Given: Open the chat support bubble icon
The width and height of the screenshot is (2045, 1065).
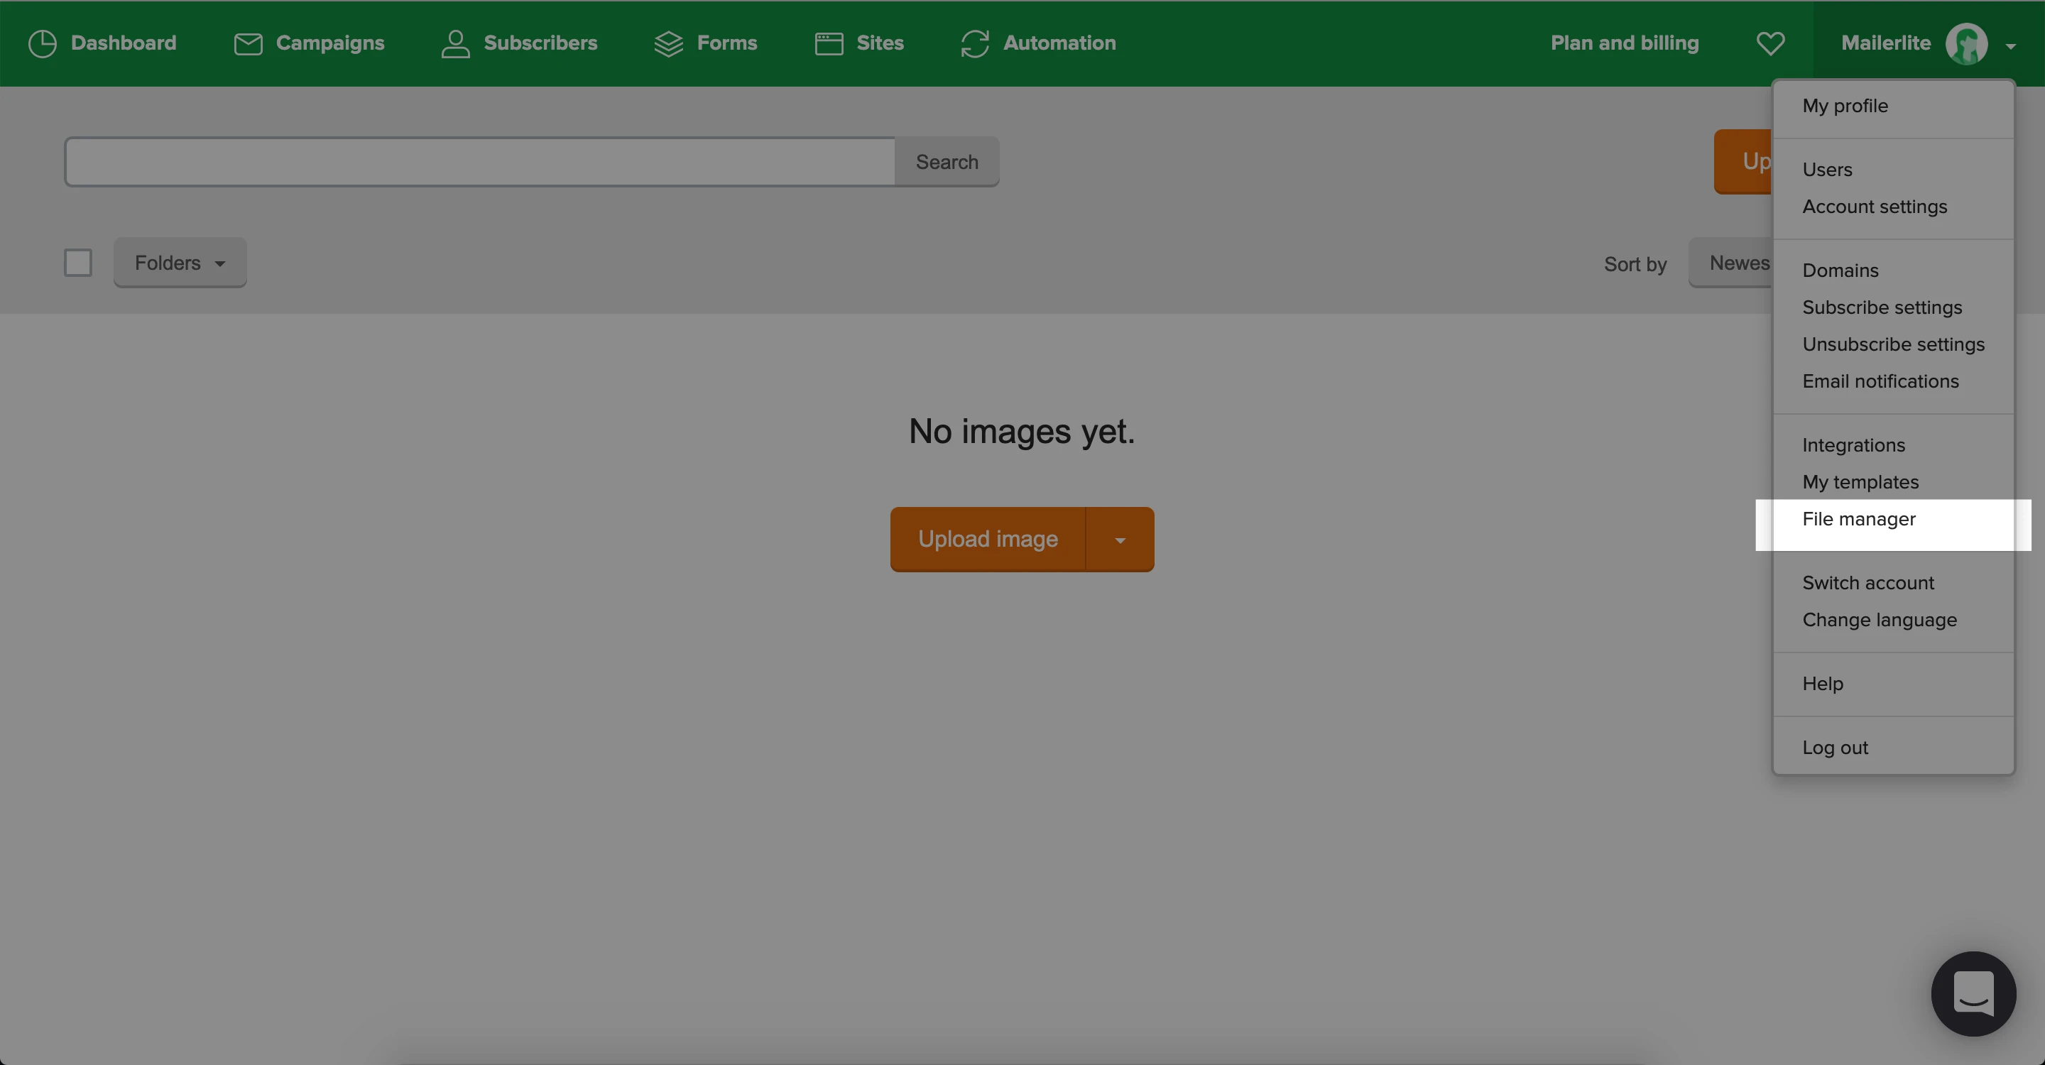Looking at the screenshot, I should [1973, 993].
